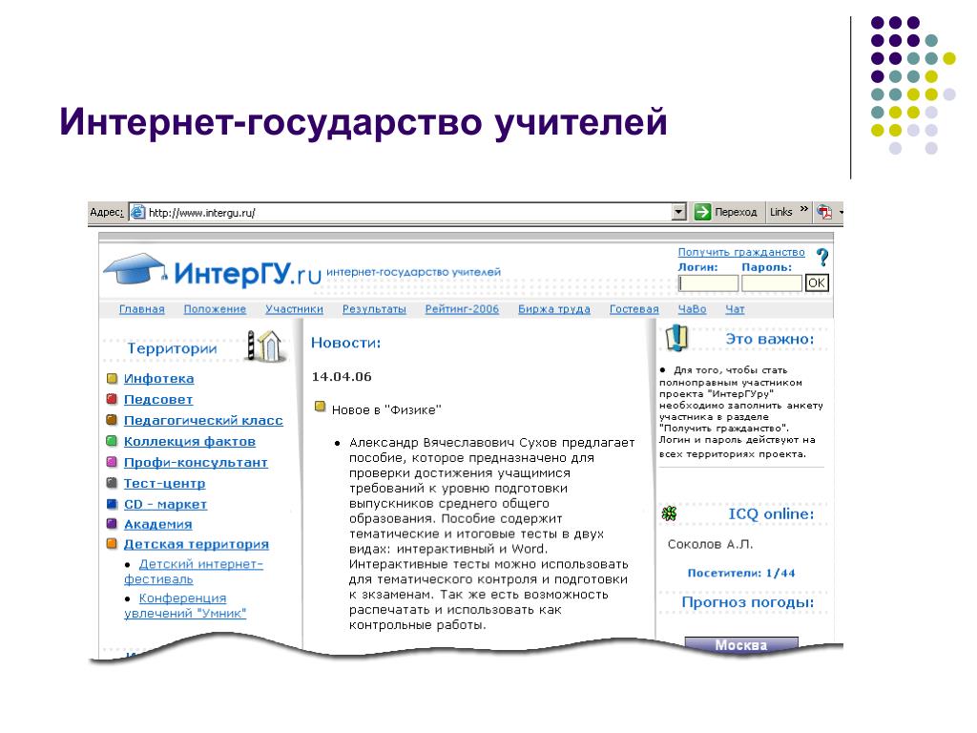Open the address bar dropdown arrow
977x733 pixels.
pyautogui.click(x=679, y=212)
